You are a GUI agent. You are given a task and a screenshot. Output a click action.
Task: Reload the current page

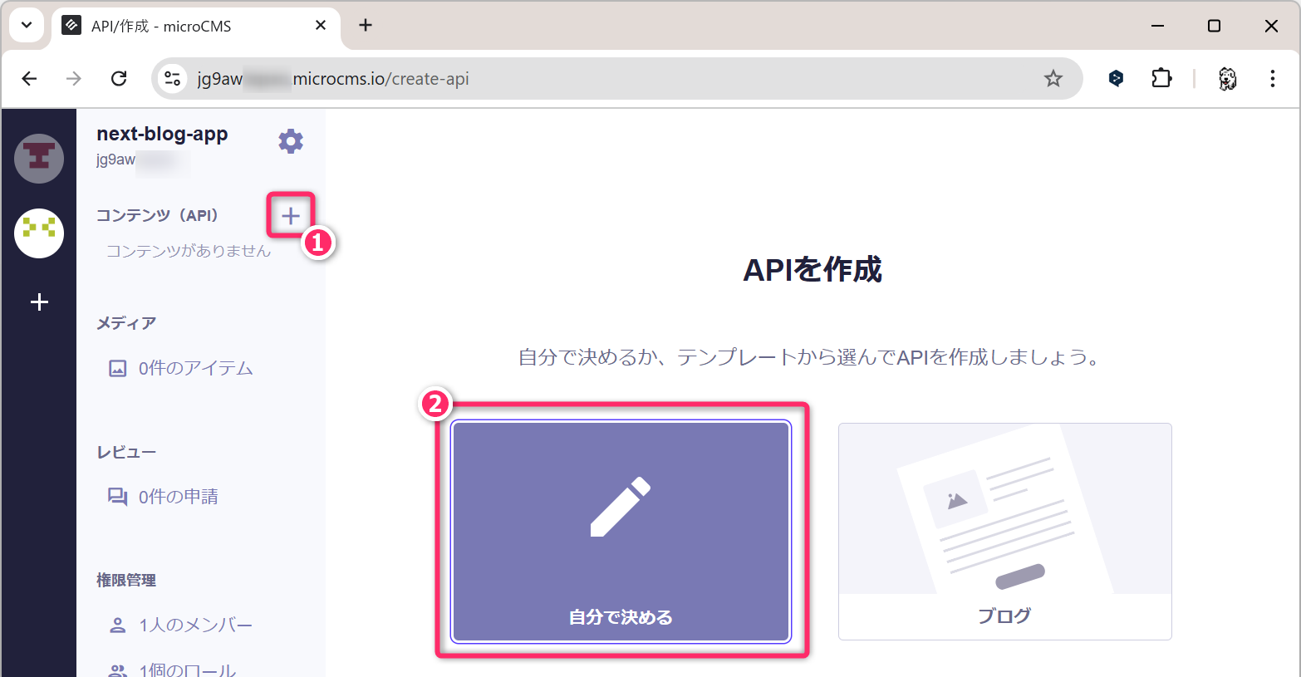pyautogui.click(x=119, y=79)
